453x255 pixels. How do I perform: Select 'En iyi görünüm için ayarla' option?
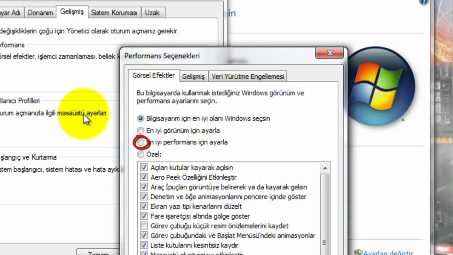click(x=141, y=130)
